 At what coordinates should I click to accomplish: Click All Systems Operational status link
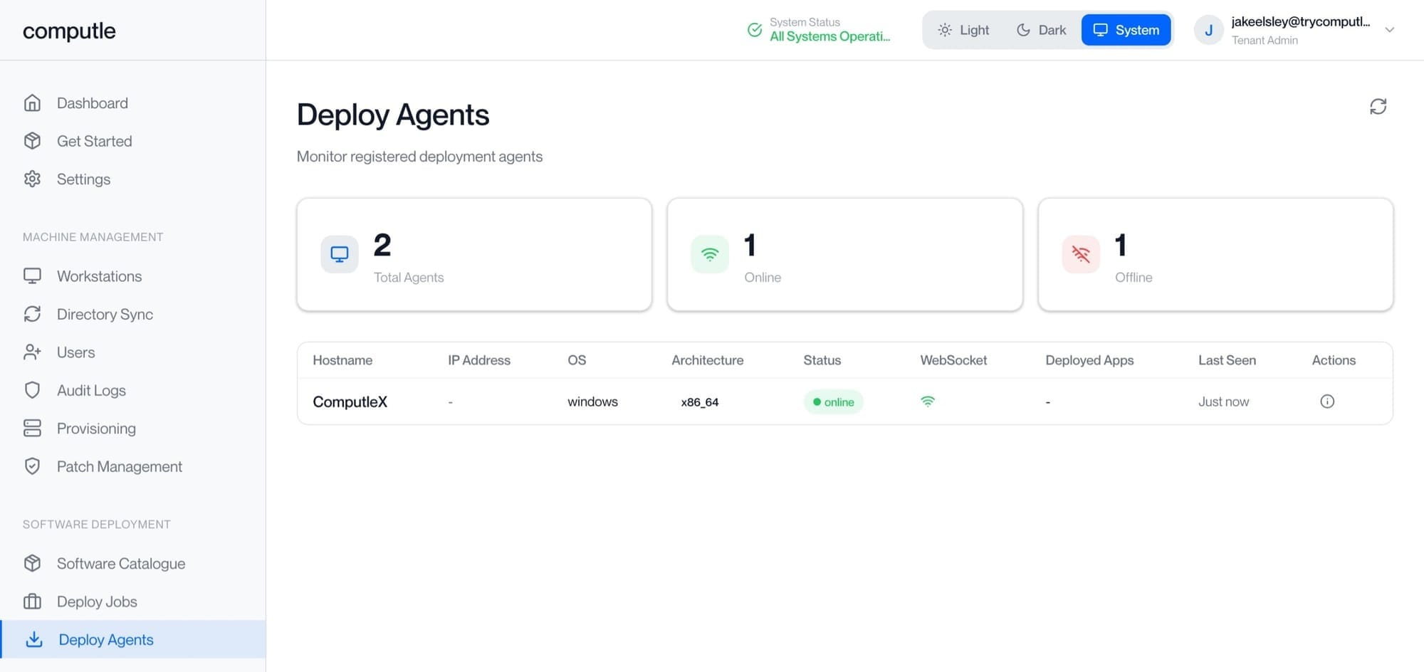829,36
